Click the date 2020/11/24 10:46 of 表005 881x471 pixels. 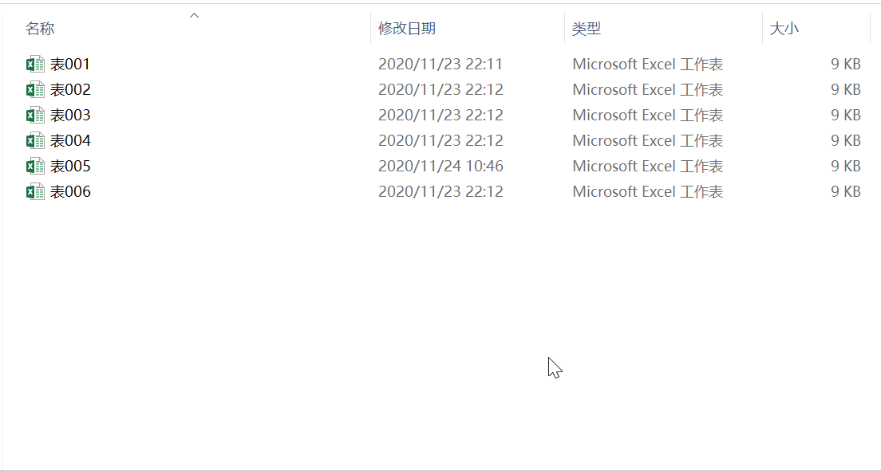tap(440, 167)
